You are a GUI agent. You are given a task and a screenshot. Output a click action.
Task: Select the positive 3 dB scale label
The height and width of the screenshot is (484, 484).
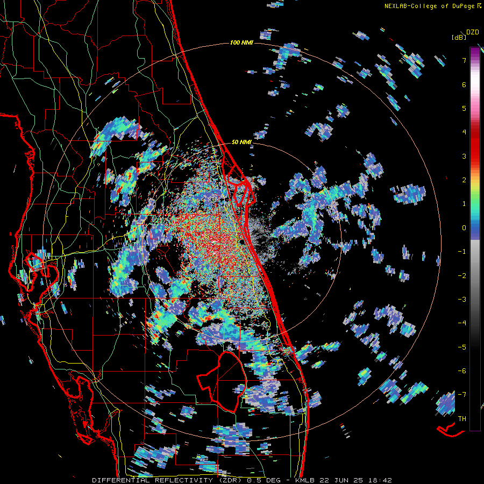coord(464,156)
